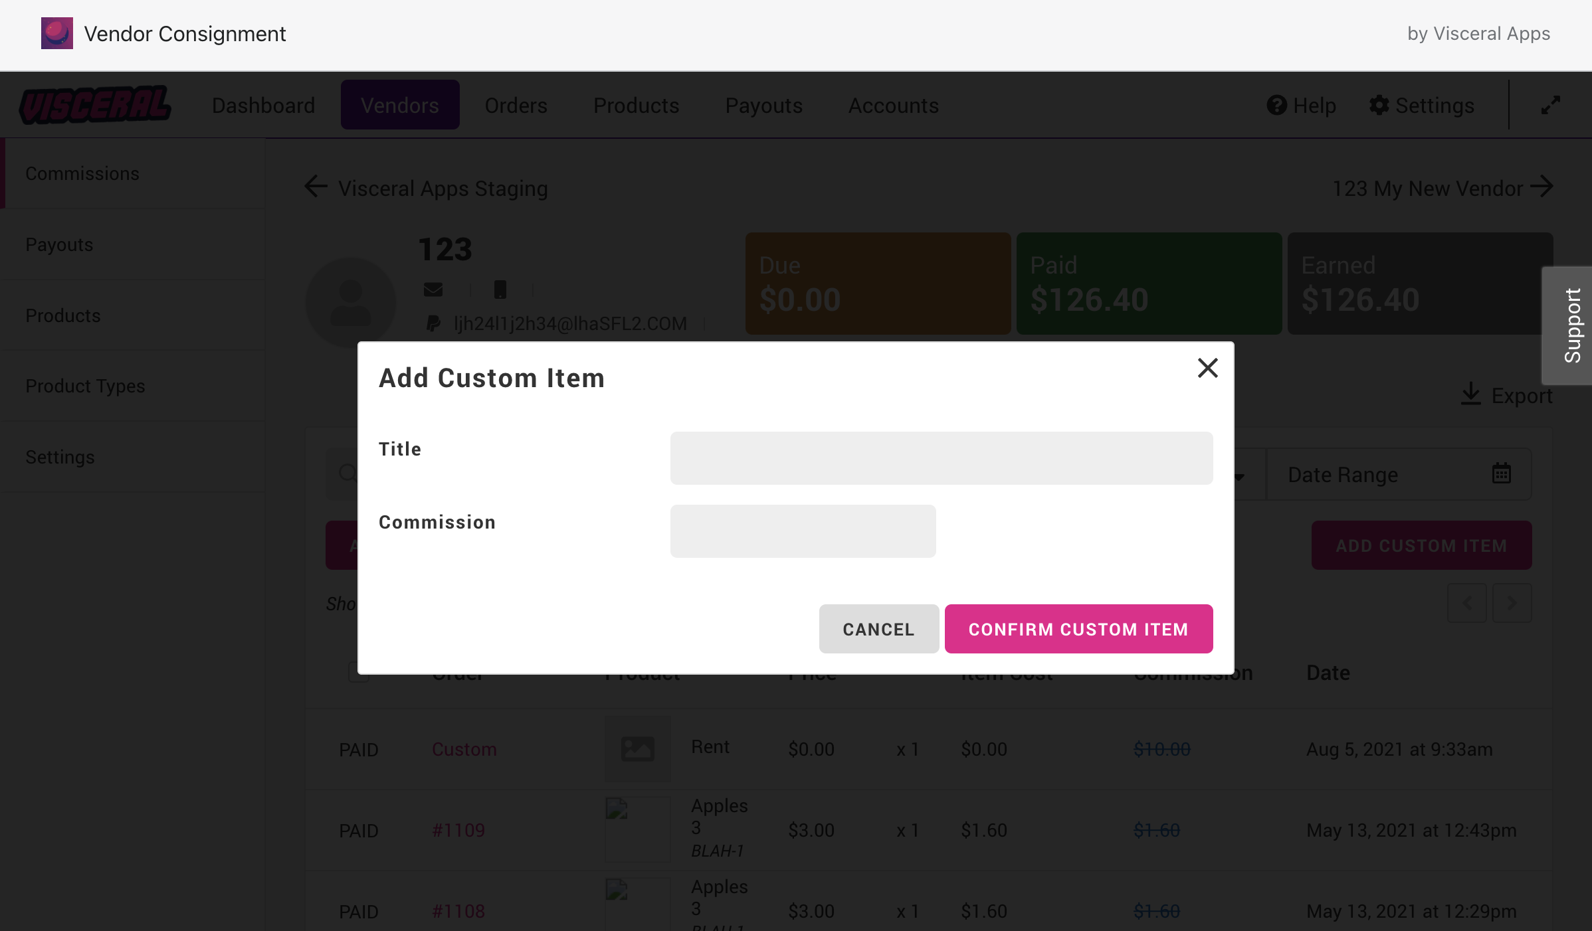Click the Title input field
The image size is (1592, 931).
tap(941, 458)
